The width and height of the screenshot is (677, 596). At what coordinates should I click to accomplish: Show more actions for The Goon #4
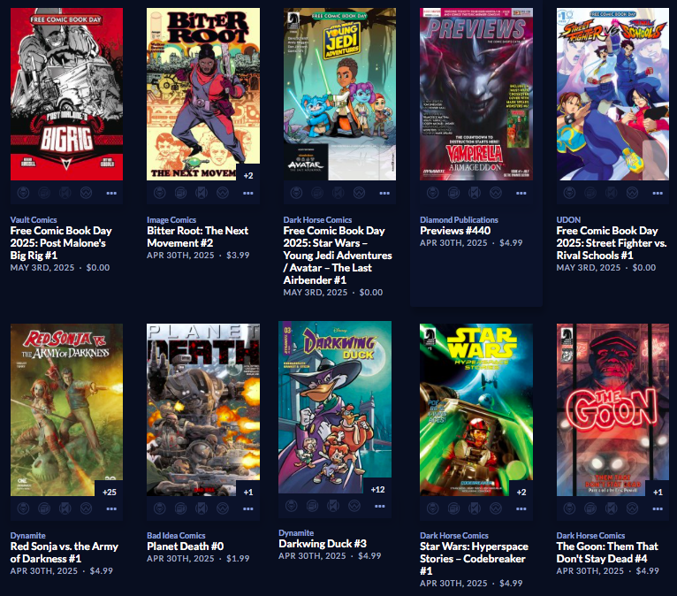658,508
